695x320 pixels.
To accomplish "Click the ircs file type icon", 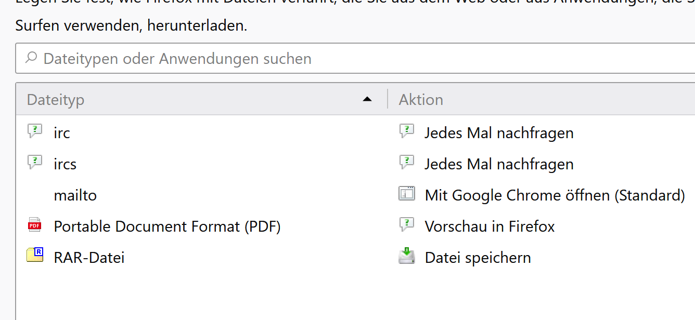I will point(34,163).
